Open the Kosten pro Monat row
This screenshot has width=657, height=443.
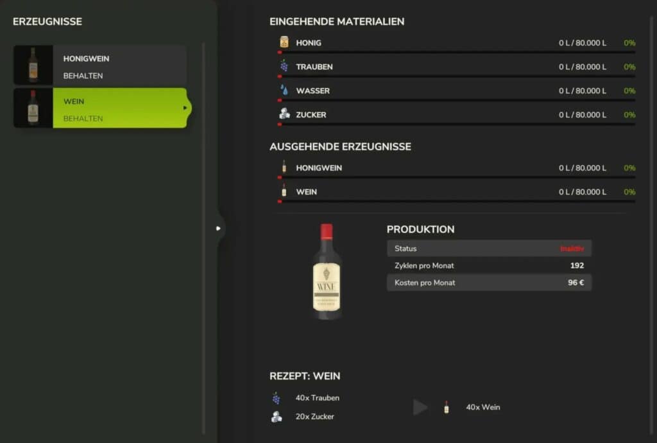tap(489, 282)
